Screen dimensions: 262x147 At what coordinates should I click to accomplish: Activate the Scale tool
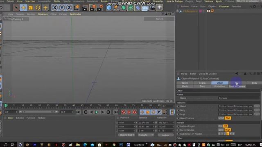(31, 8)
